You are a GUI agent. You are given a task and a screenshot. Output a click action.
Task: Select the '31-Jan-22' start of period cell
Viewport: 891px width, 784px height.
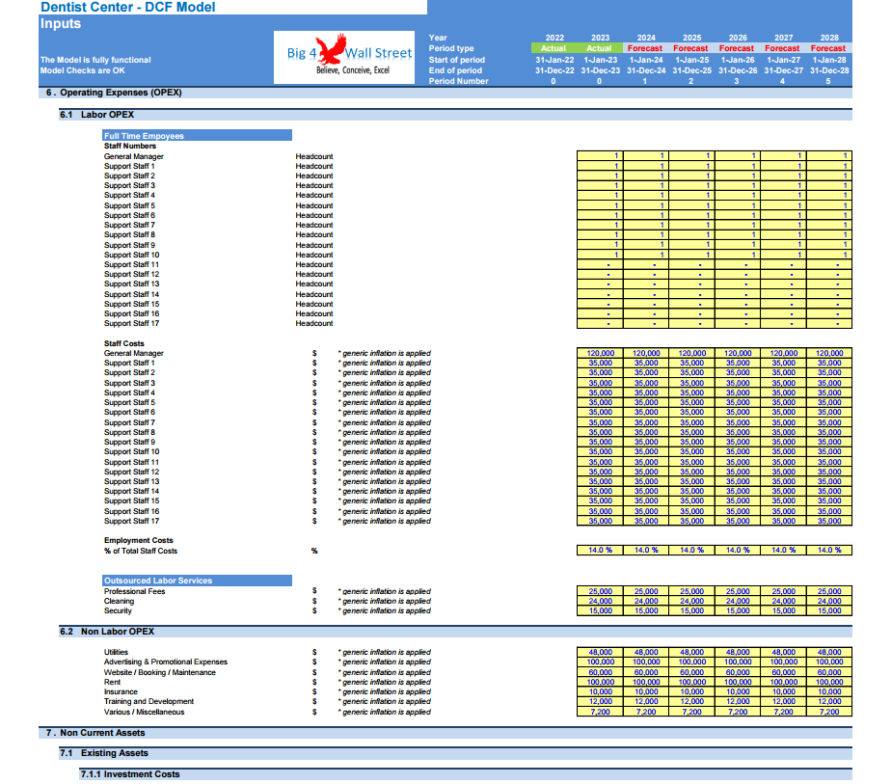click(x=554, y=60)
